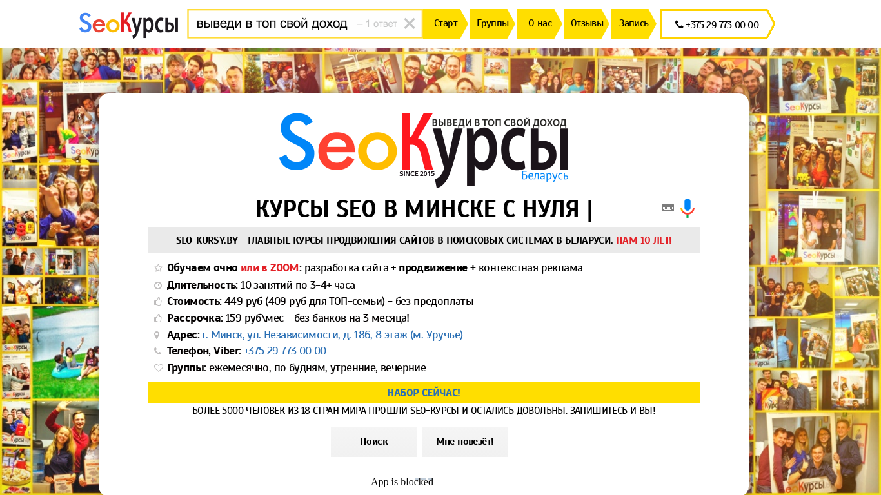The image size is (881, 495).
Task: Click the clock icon beside Длительность
Action: click(158, 286)
